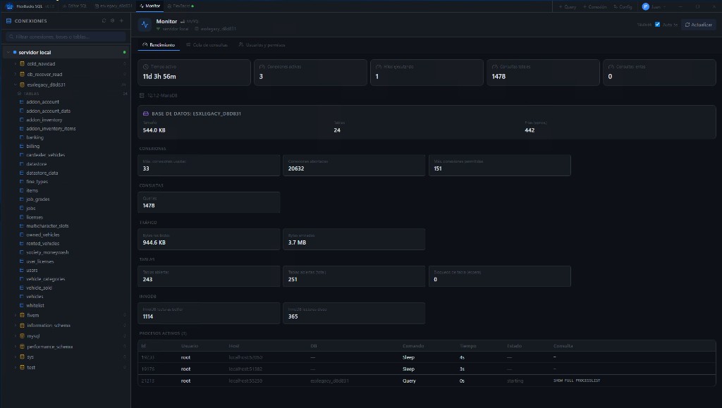Click the purple icon beside BASE DE DATOS heading

click(x=145, y=113)
